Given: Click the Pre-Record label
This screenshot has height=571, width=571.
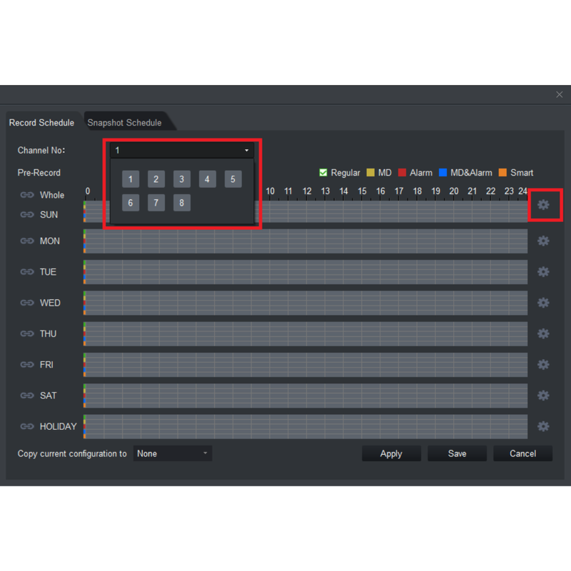Looking at the screenshot, I should pos(39,172).
